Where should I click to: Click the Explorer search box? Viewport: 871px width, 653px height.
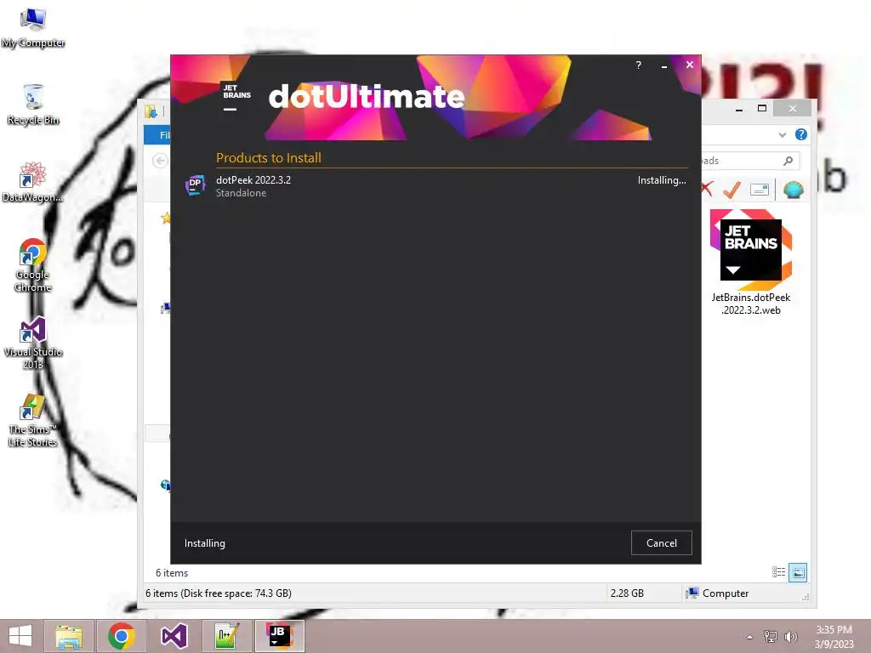750,161
